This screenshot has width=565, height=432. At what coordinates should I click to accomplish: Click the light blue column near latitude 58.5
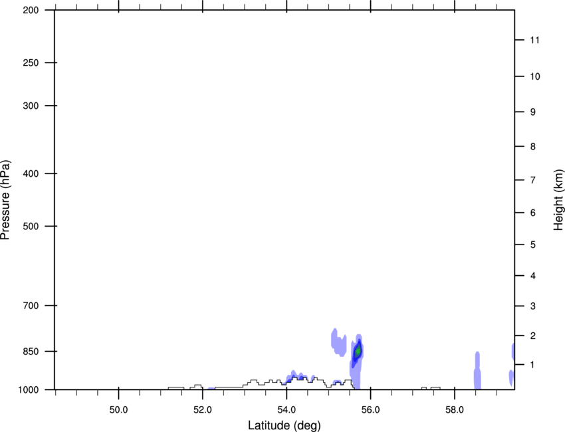pyautogui.click(x=477, y=370)
